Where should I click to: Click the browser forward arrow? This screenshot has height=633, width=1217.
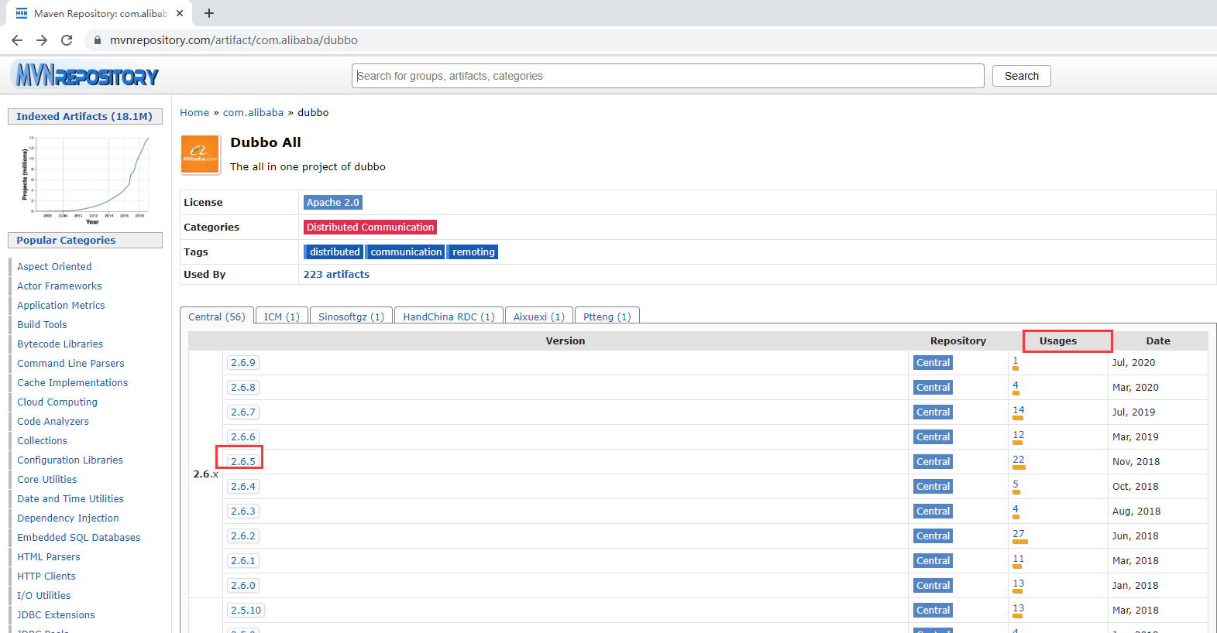[x=42, y=40]
